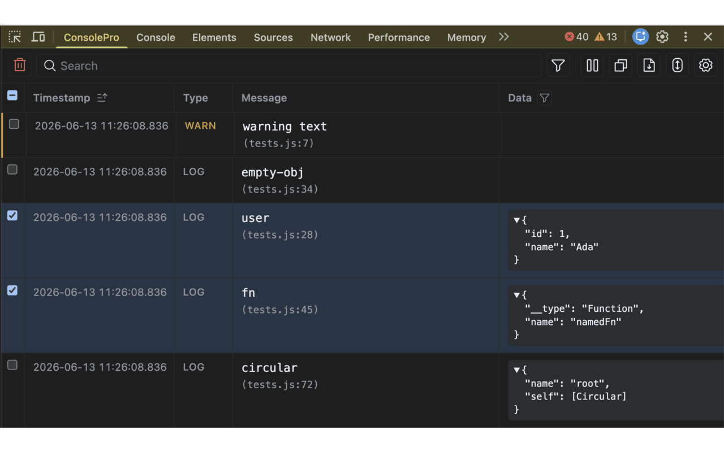Open the three-dot customize menu
724x452 pixels.
point(686,37)
